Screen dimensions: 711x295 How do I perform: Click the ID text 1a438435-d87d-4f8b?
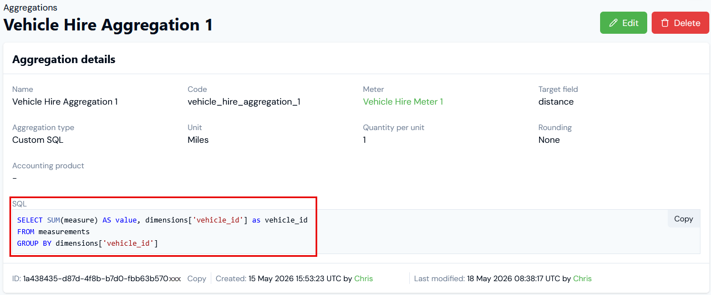coord(102,278)
